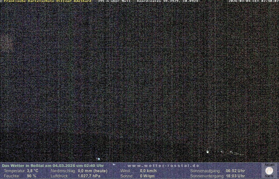Click the Koordinaten 49.3929, 10.8924 text

[x=168, y=1]
